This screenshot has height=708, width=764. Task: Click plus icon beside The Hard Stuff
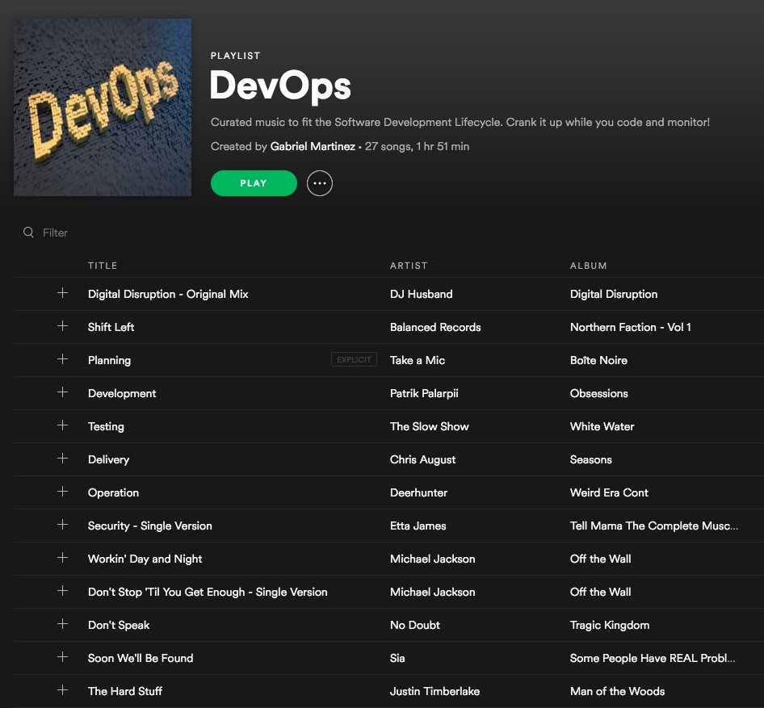(62, 690)
